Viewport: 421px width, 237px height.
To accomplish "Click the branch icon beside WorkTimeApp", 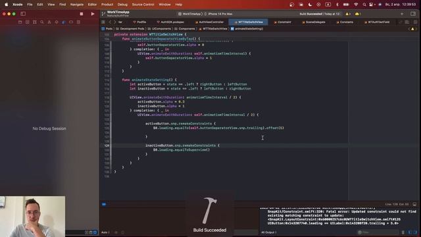I will [x=103, y=14].
